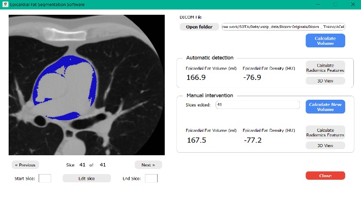Click the End Slice input box
Viewport: 361px width, 198px height.
click(151, 179)
